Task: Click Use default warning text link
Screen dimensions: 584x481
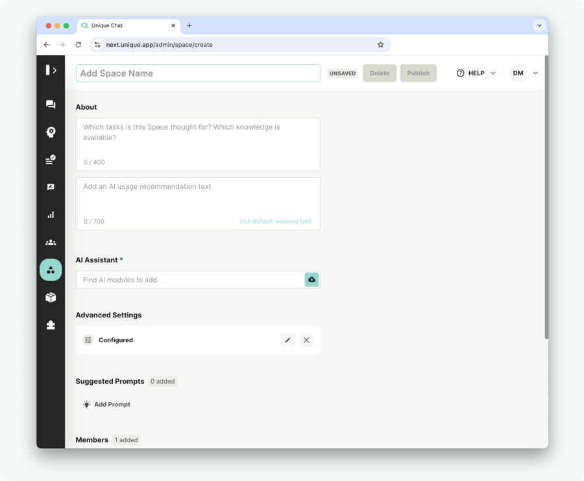Action: (x=275, y=221)
